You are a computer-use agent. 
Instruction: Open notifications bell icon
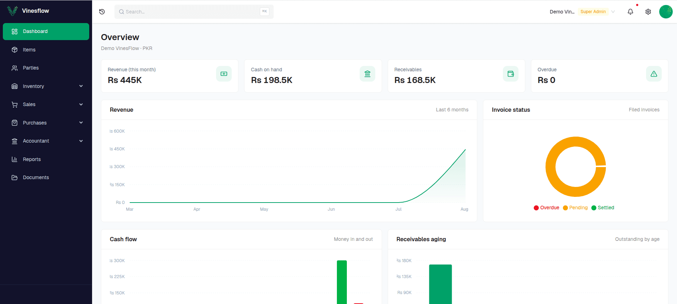pyautogui.click(x=630, y=12)
